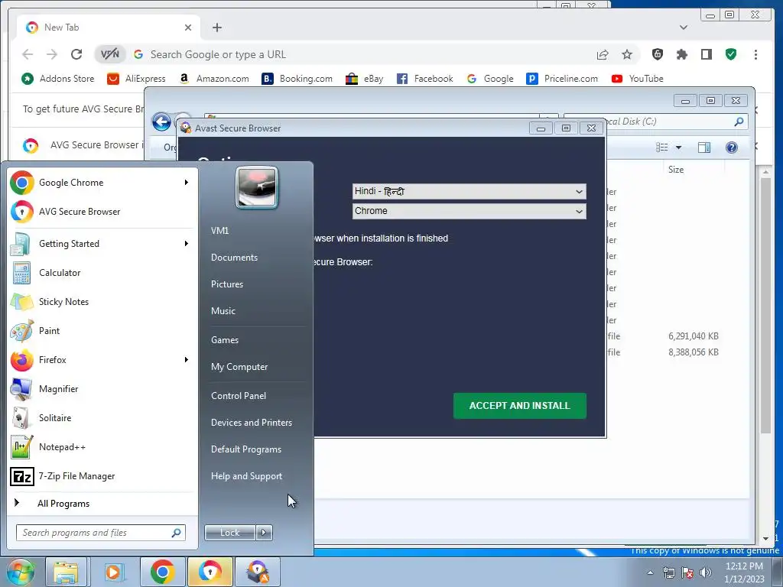Open Getting Started in Start menu
783x587 pixels.
point(102,244)
